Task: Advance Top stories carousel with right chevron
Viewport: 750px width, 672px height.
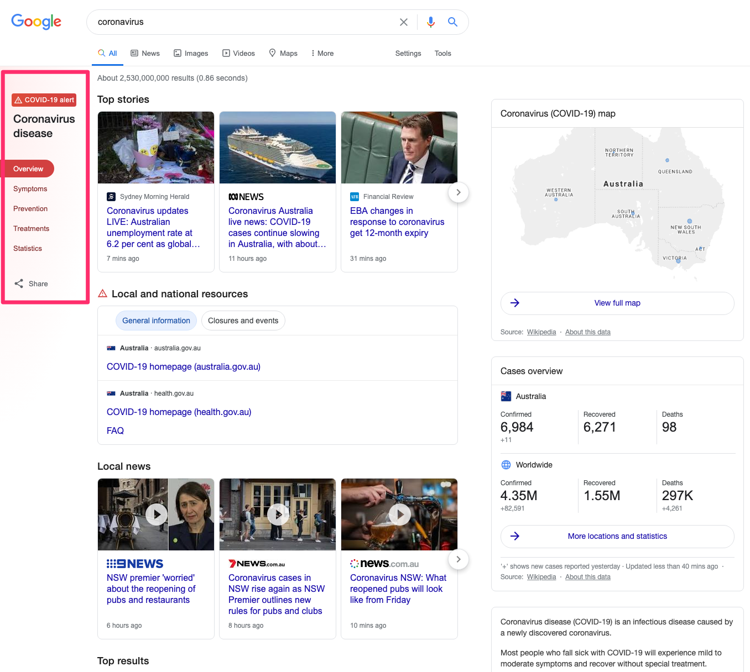Action: (x=459, y=192)
